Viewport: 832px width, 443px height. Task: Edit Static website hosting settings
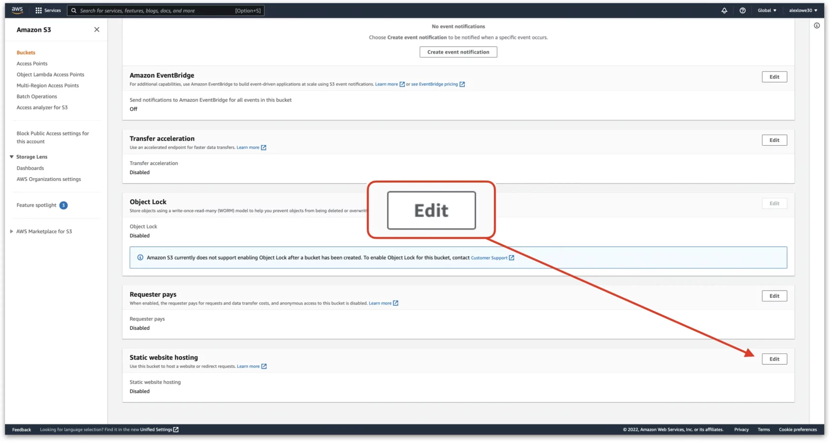point(774,359)
